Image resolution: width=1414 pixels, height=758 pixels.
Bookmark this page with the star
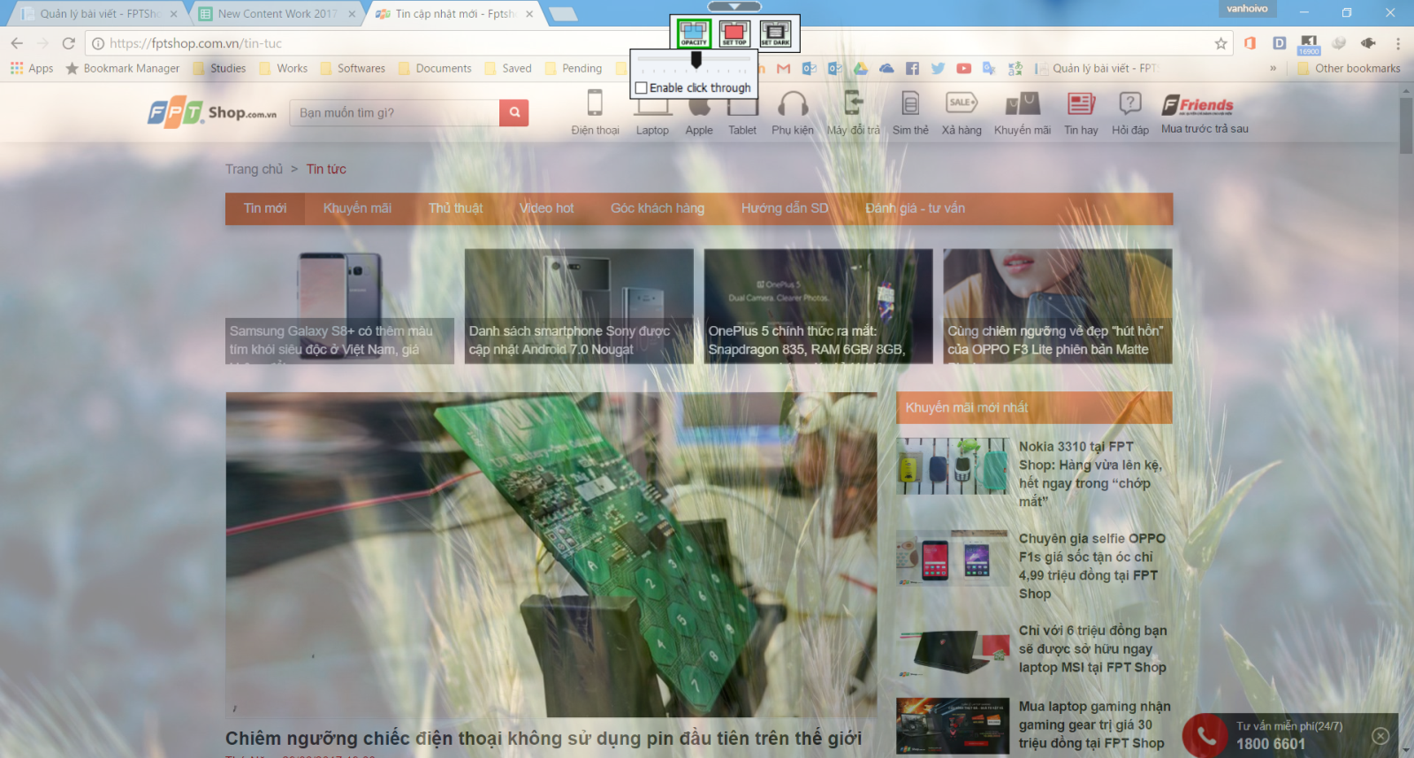point(1220,43)
